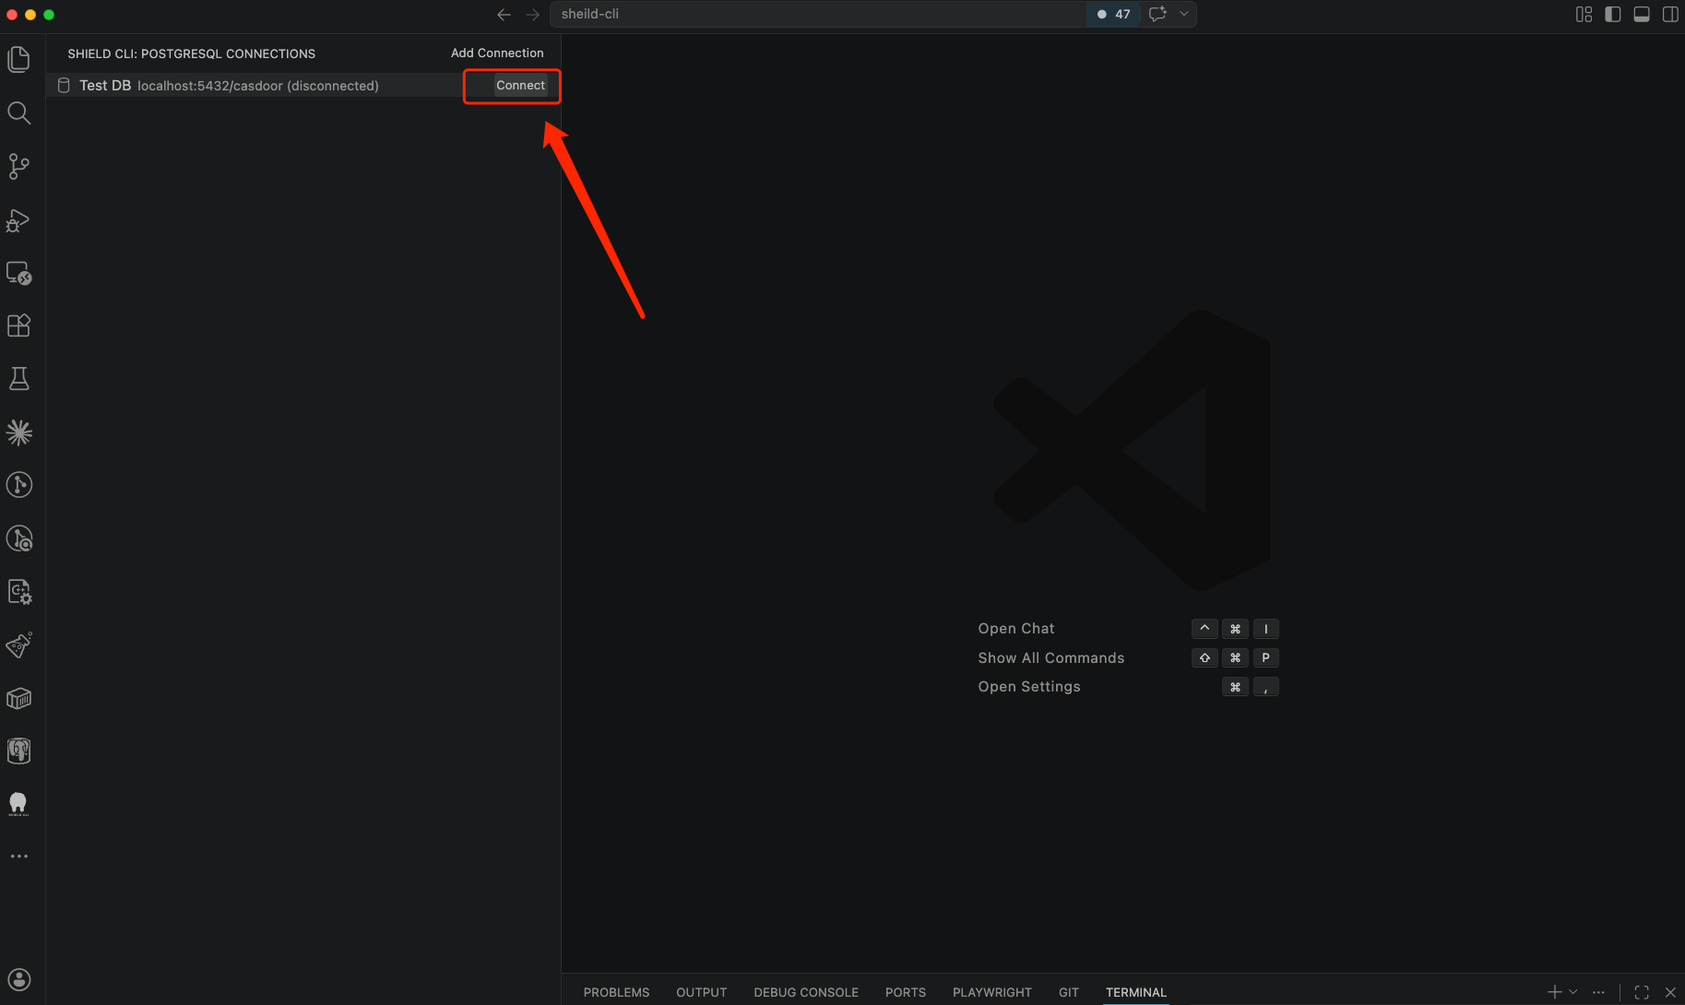Screen dimensions: 1685x1005
Task: Click the sheild-cli command center search box
Action: pos(817,14)
